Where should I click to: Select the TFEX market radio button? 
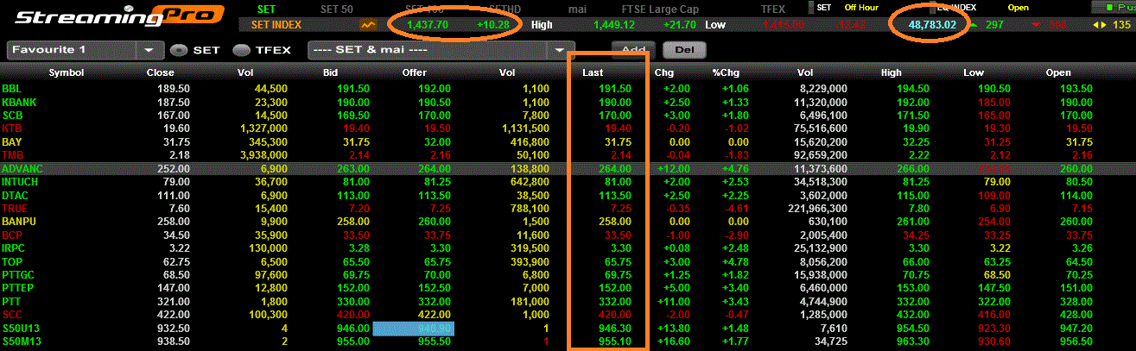(x=241, y=50)
